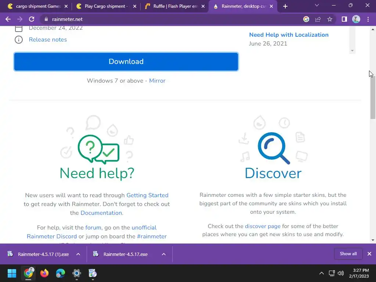Open the Mirror download link
Image resolution: width=376 pixels, height=282 pixels.
[157, 81]
